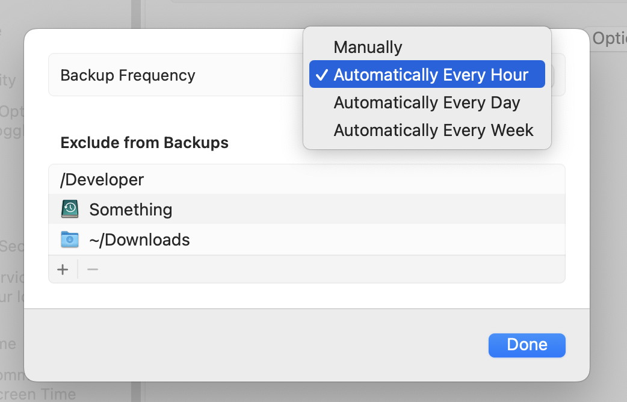Click the checkmark beside Every Hour
627x402 pixels.
322,75
